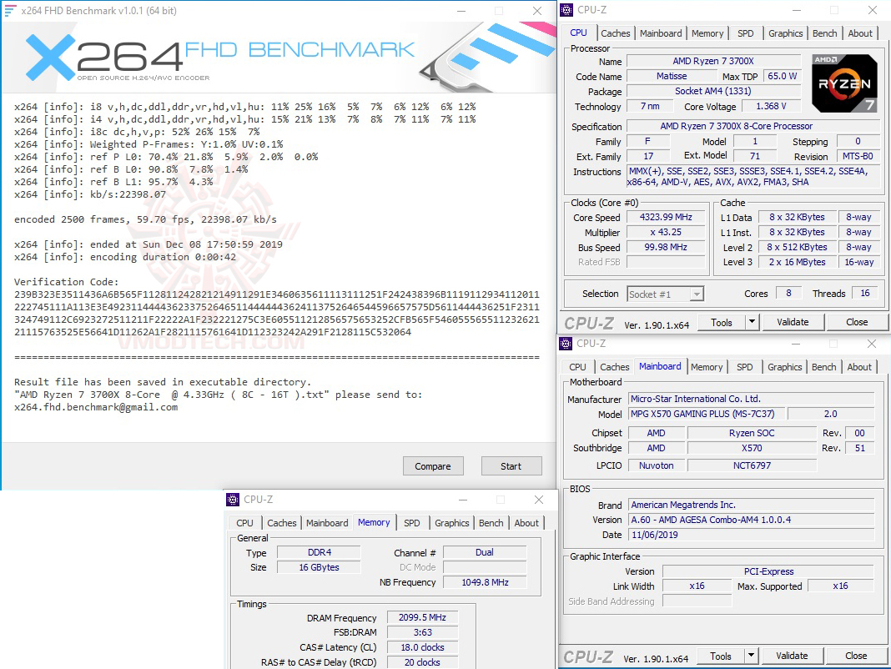Click the CPU-Z icon in the CPU window title bar
The height and width of the screenshot is (669, 891).
(x=566, y=10)
